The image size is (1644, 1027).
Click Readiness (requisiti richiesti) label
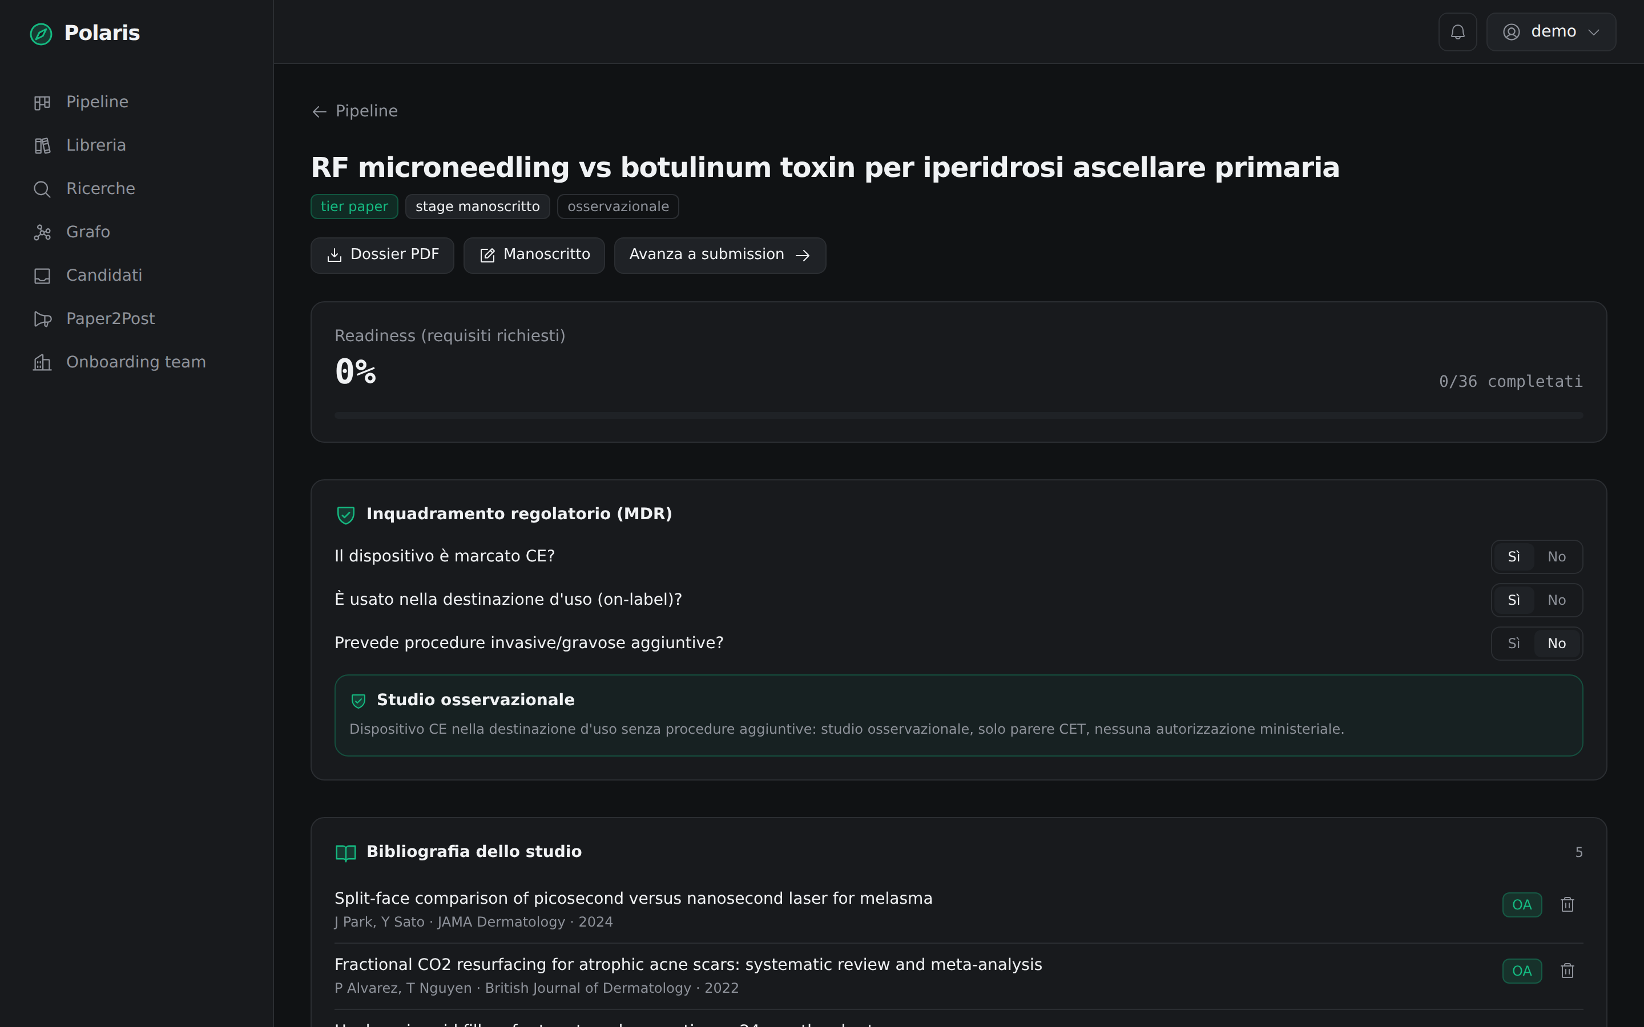450,336
